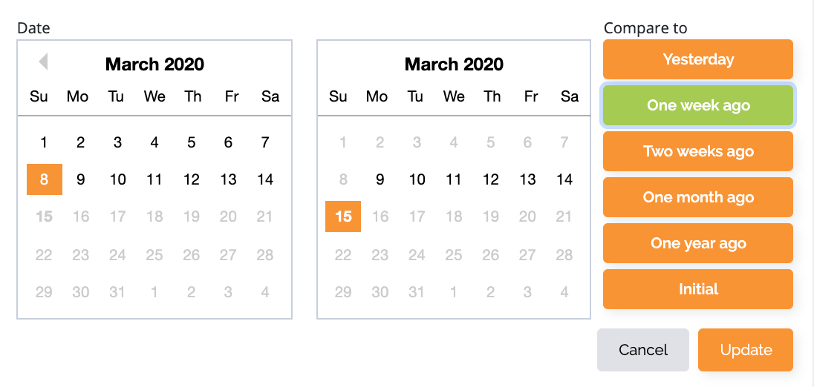This screenshot has width=814, height=387.
Task: Pick March 12 in right calendar
Action: pyautogui.click(x=491, y=179)
